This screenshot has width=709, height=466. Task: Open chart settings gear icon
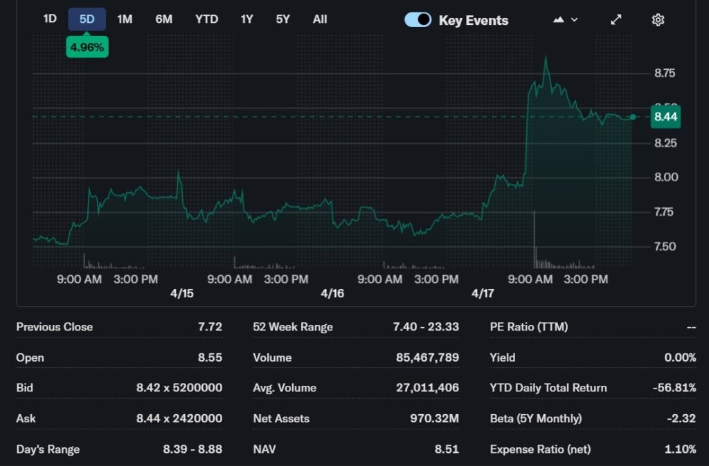pyautogui.click(x=658, y=20)
